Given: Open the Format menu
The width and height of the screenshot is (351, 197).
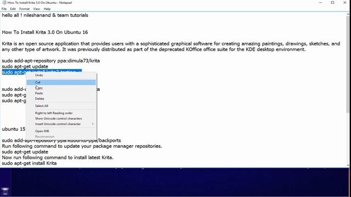Looking at the screenshot, I should point(24,9).
